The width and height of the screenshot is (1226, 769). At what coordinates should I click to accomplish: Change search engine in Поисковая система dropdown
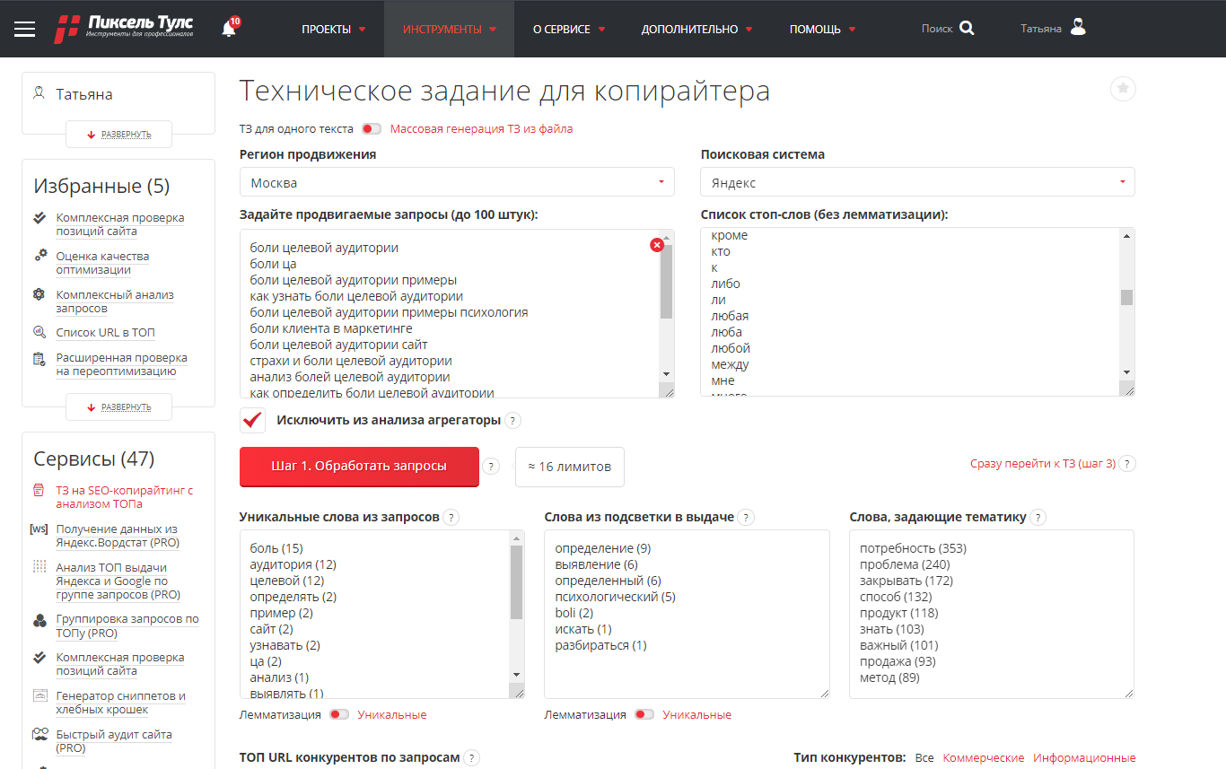click(916, 181)
